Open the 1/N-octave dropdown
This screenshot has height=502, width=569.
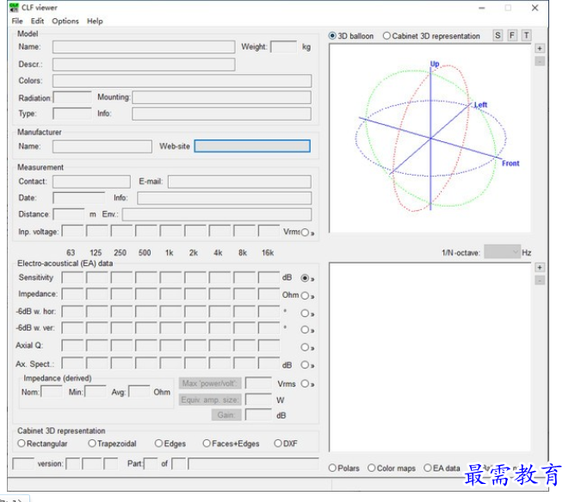point(502,252)
